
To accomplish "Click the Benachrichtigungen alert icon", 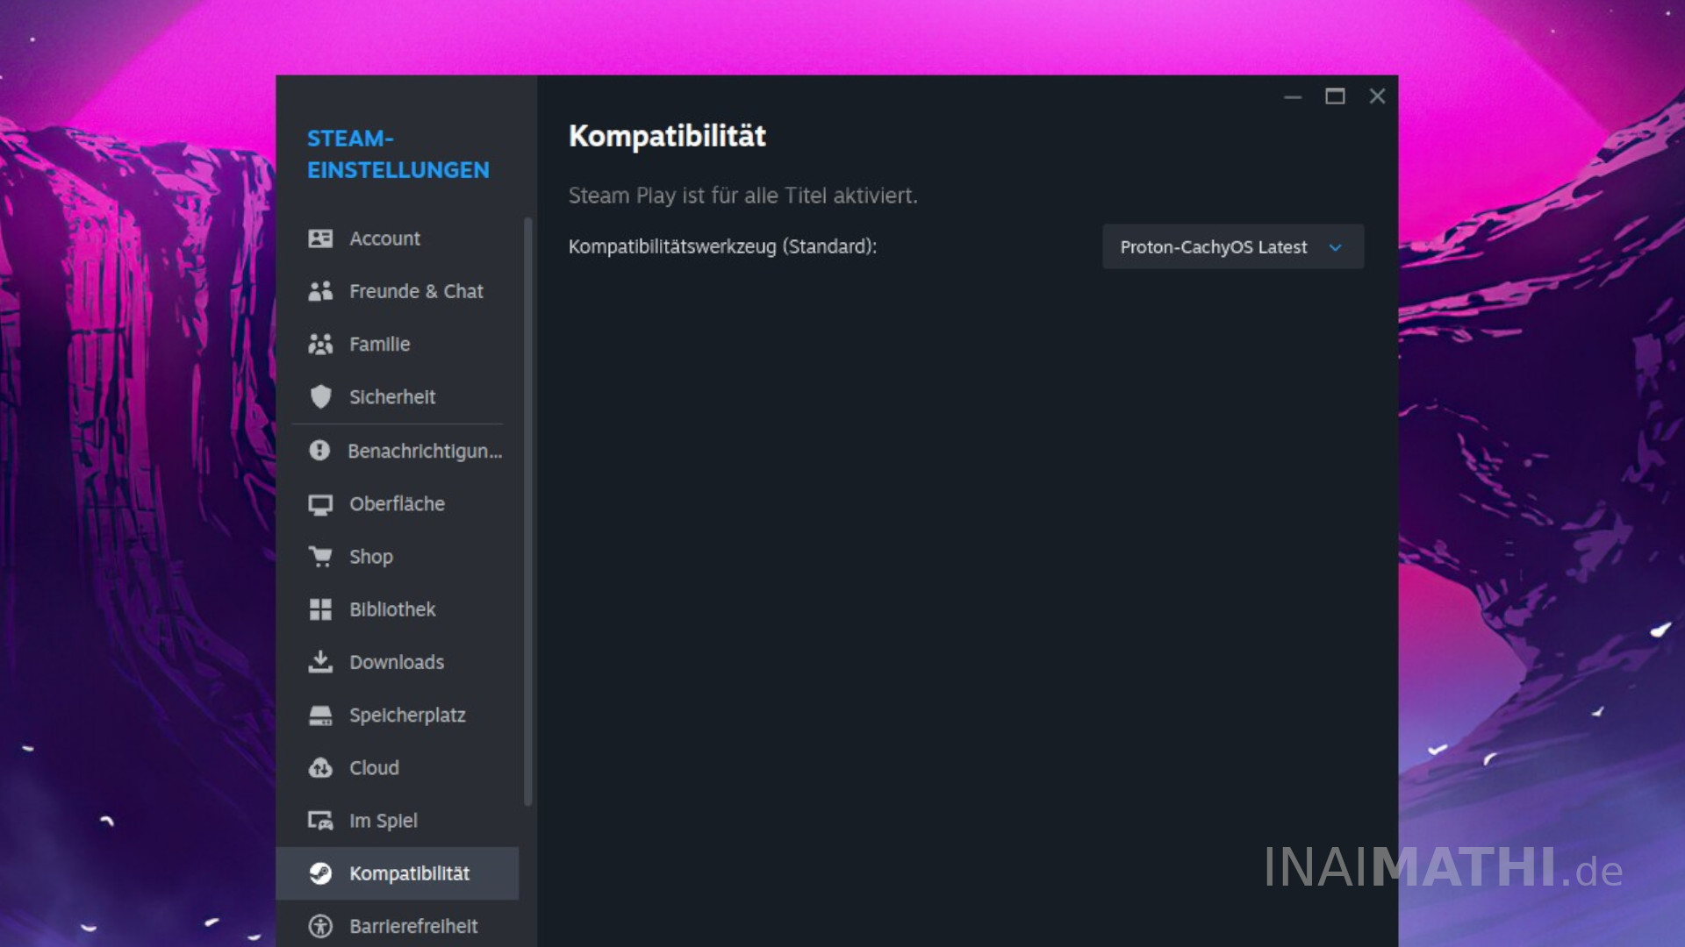I will point(319,451).
